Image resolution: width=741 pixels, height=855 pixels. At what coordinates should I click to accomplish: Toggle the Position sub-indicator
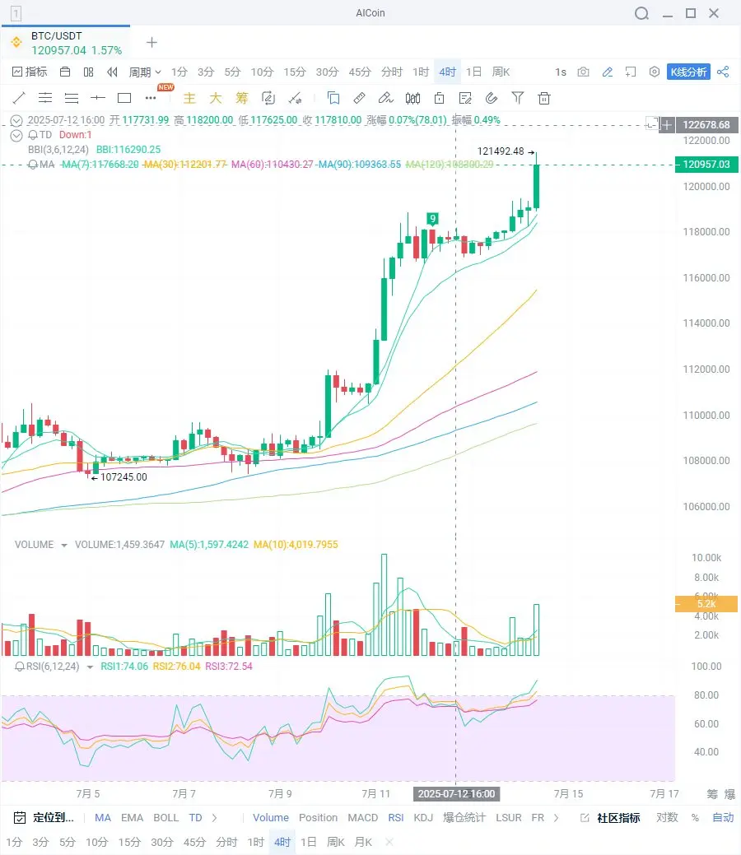click(318, 817)
